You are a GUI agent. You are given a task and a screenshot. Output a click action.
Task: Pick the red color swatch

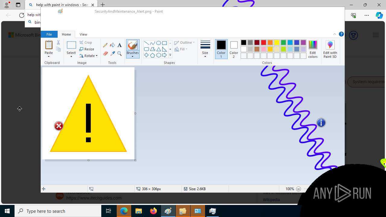[x=264, y=42]
